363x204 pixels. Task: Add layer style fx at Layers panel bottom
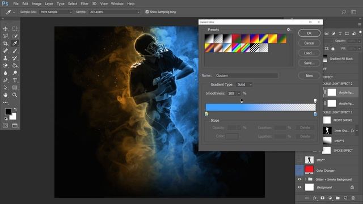point(315,198)
